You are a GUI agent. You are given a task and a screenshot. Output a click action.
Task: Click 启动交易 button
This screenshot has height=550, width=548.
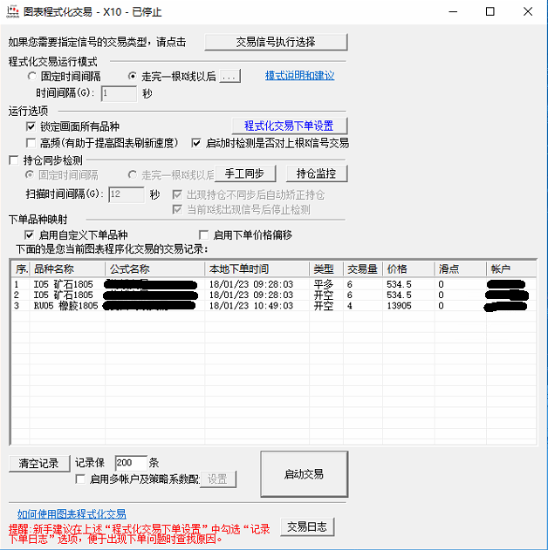pos(304,474)
